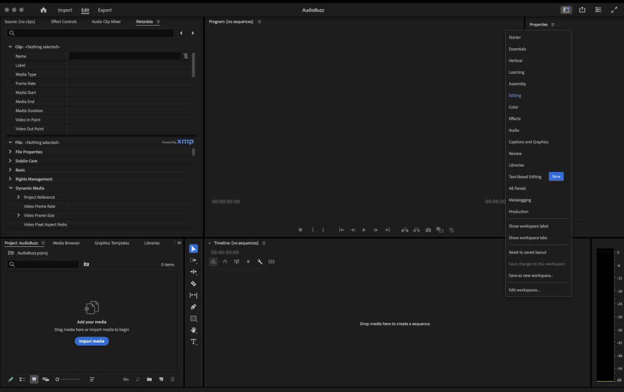Select the Pen tool in the toolbar

194,307
